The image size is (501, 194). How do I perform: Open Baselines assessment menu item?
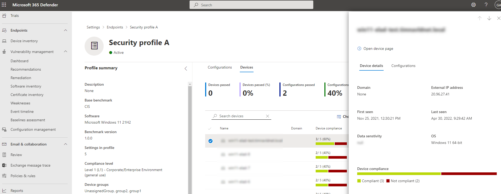[28, 120]
